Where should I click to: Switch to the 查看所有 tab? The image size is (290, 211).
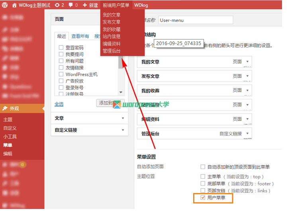(80, 36)
